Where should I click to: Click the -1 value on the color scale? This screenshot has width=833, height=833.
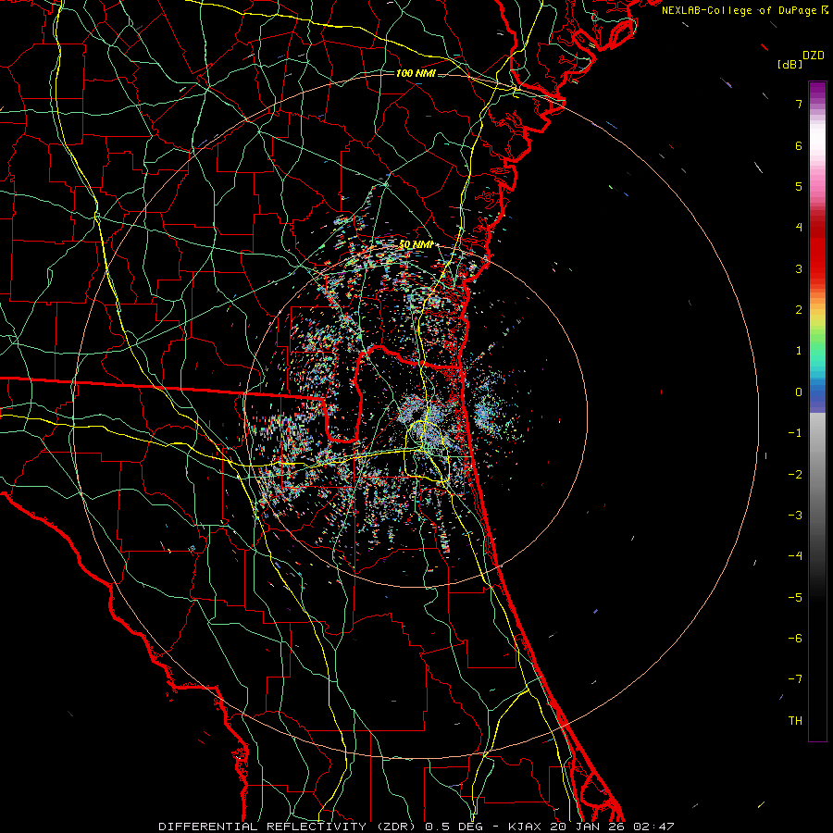[795, 433]
